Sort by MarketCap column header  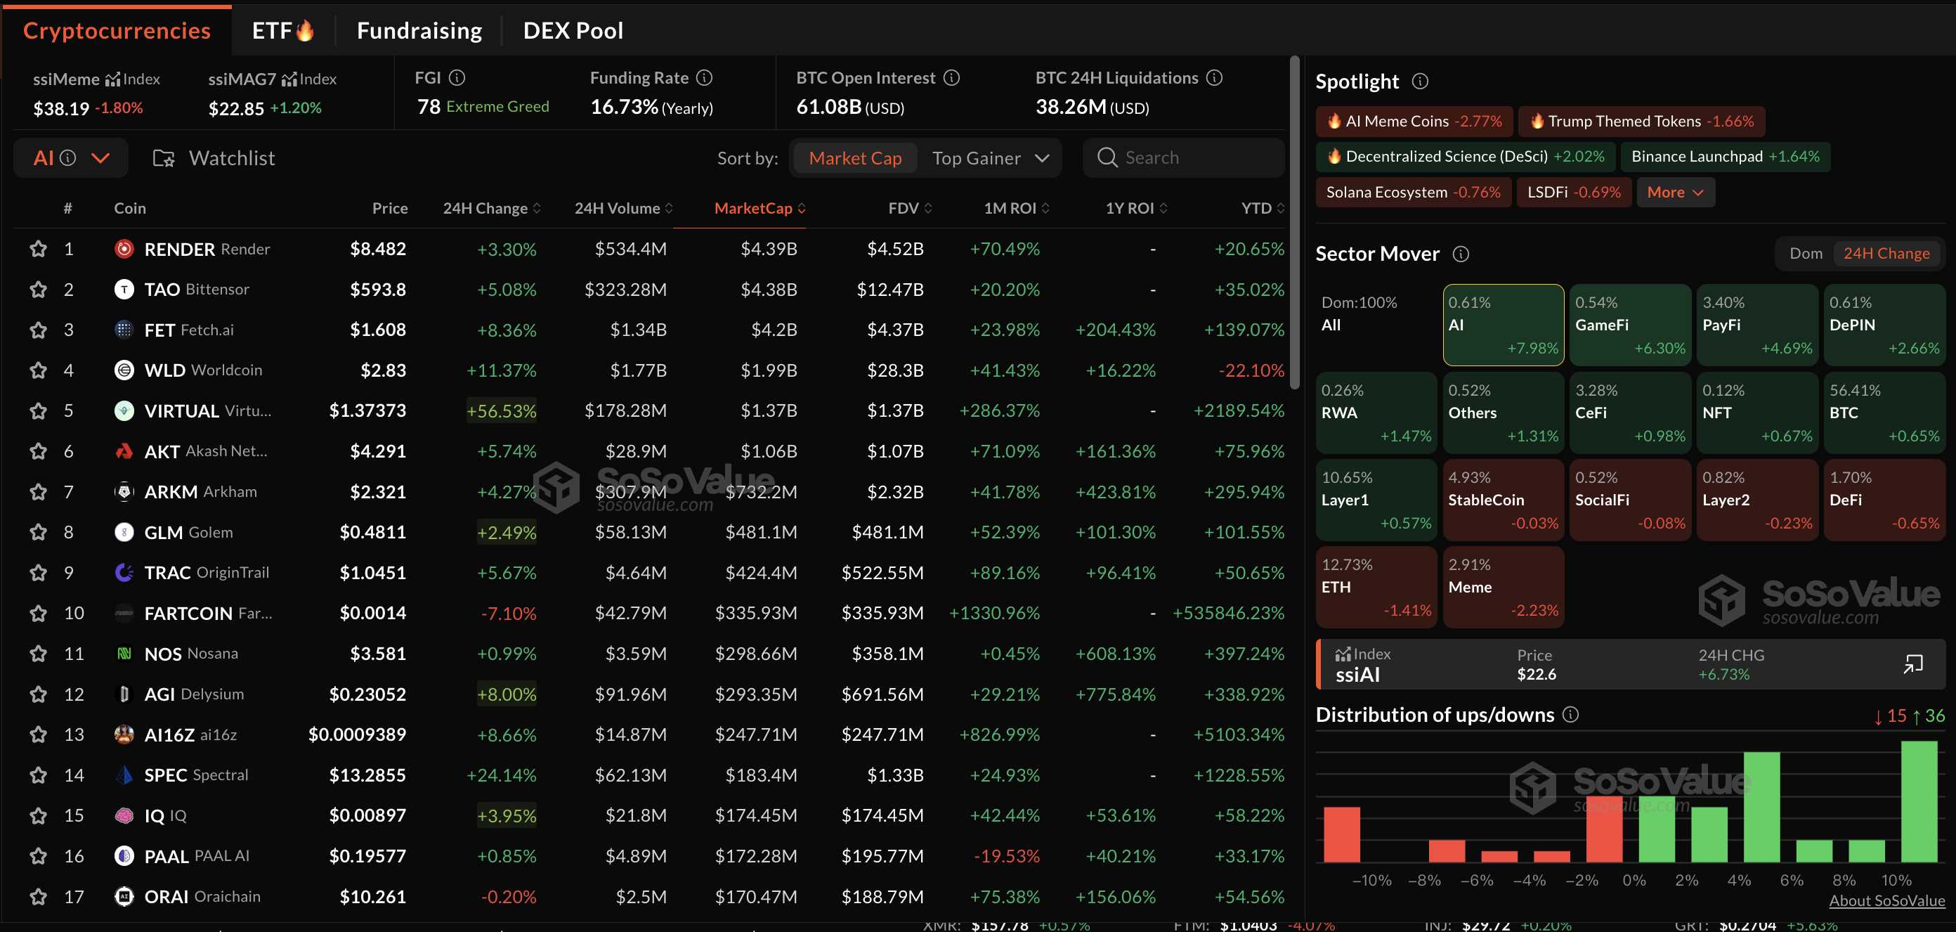759,208
